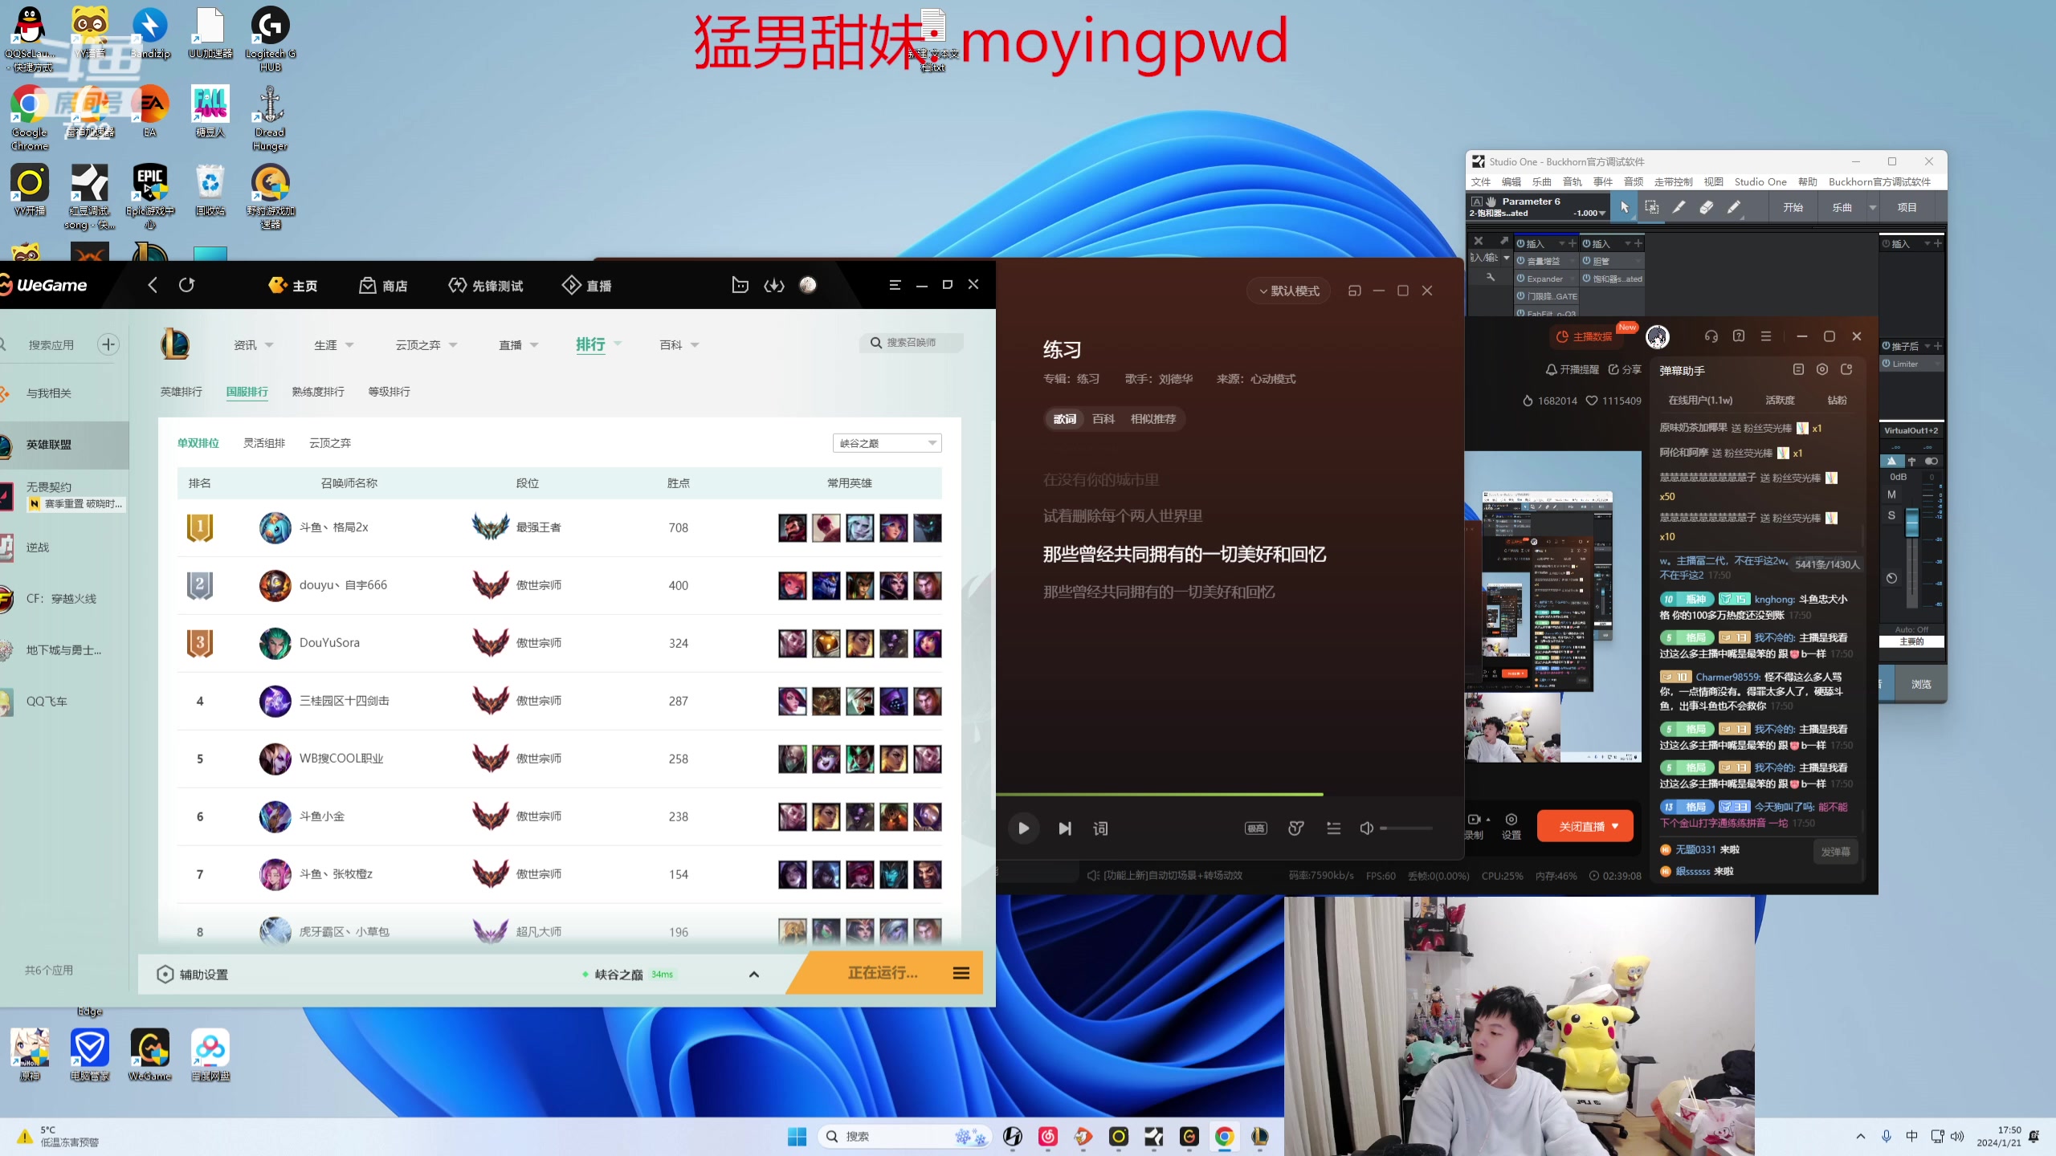
Task: Play the song 练习
Action: (1023, 828)
